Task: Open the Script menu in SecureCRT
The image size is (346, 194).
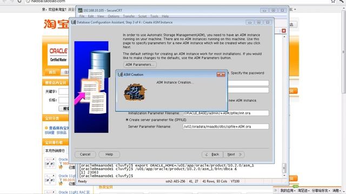Action: (x=142, y=16)
